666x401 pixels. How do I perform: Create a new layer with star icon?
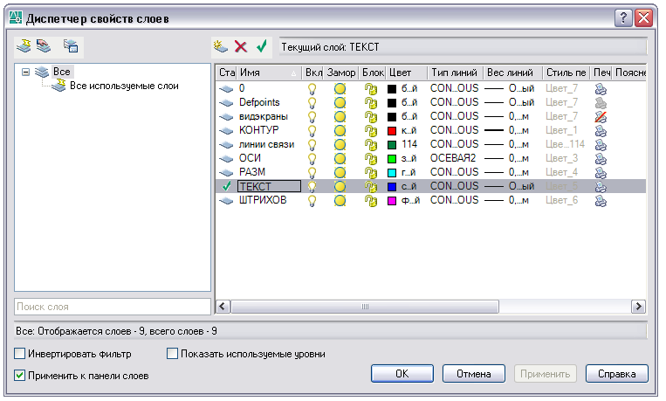coord(221,46)
